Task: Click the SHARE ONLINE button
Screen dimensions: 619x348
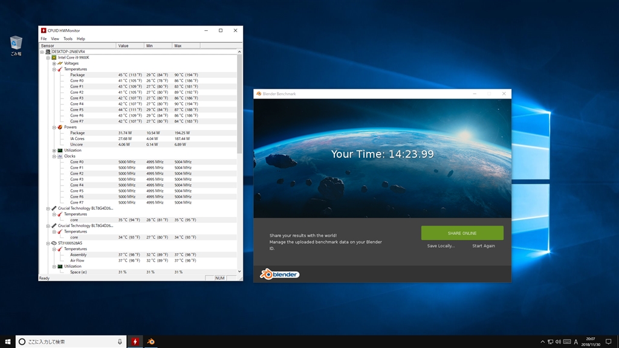Action: 462,233
